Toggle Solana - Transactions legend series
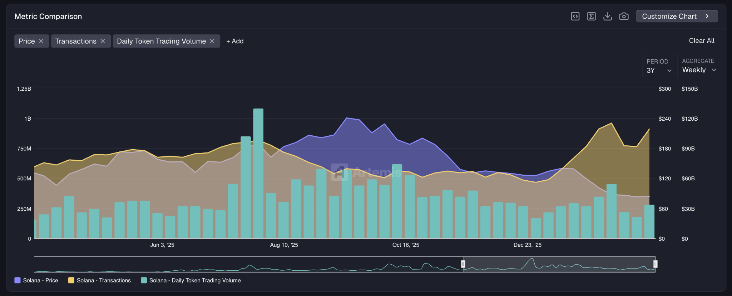Viewport: 732px width, 296px height. (99, 280)
